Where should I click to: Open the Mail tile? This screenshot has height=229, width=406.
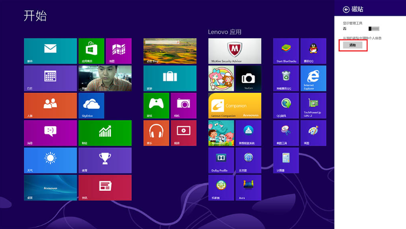(50, 51)
